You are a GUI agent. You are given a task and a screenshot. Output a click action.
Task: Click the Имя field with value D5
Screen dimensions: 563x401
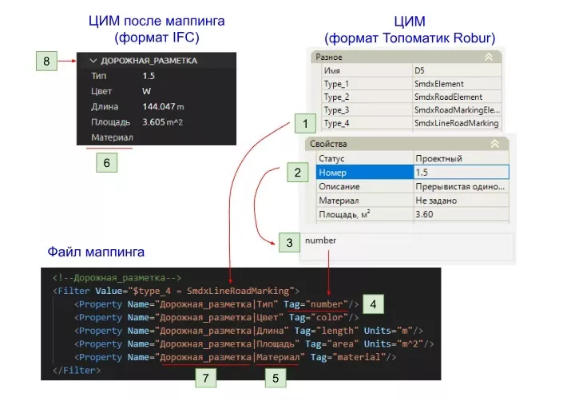(455, 70)
